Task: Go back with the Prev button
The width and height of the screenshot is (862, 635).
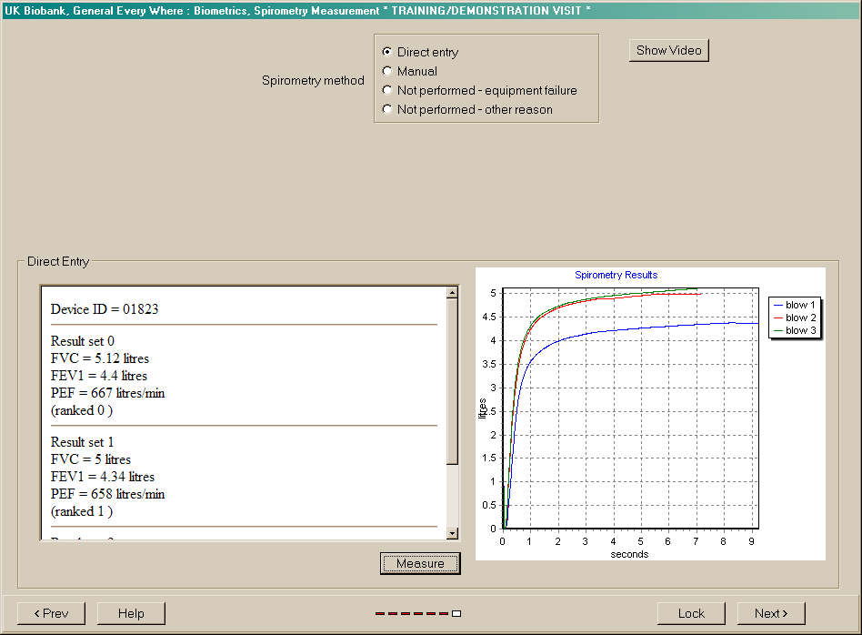Action: pyautogui.click(x=51, y=613)
